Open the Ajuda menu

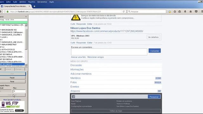point(51,2)
